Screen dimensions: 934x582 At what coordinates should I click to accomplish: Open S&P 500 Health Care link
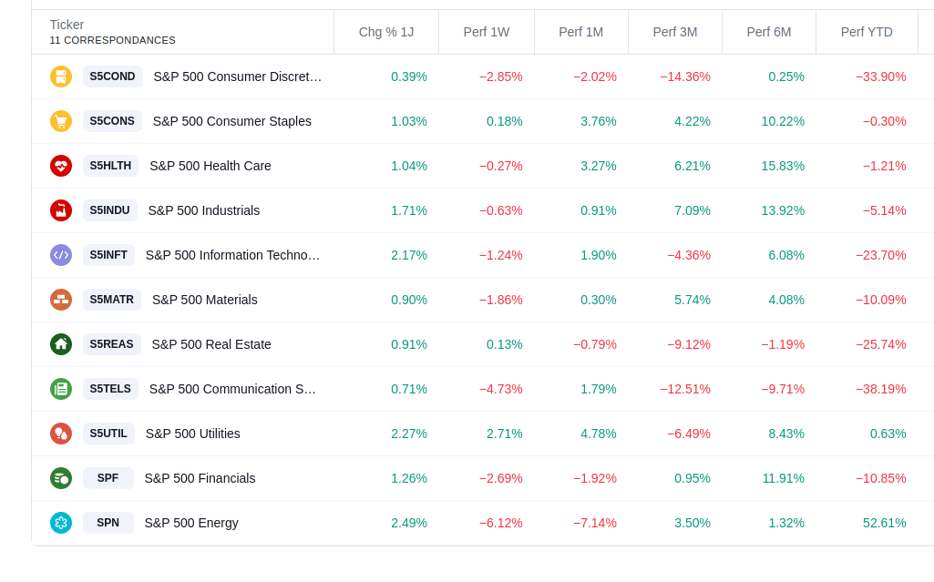210,166
